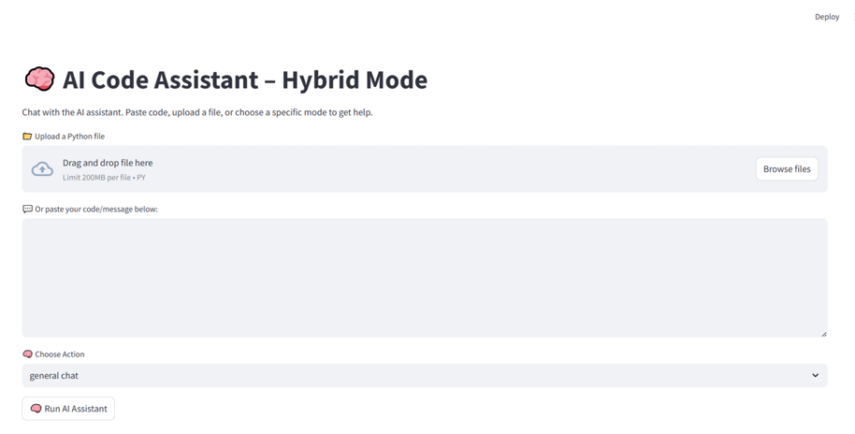Click the speech bubble icon above the text area
Screen dimensions: 855x434
pyautogui.click(x=27, y=209)
